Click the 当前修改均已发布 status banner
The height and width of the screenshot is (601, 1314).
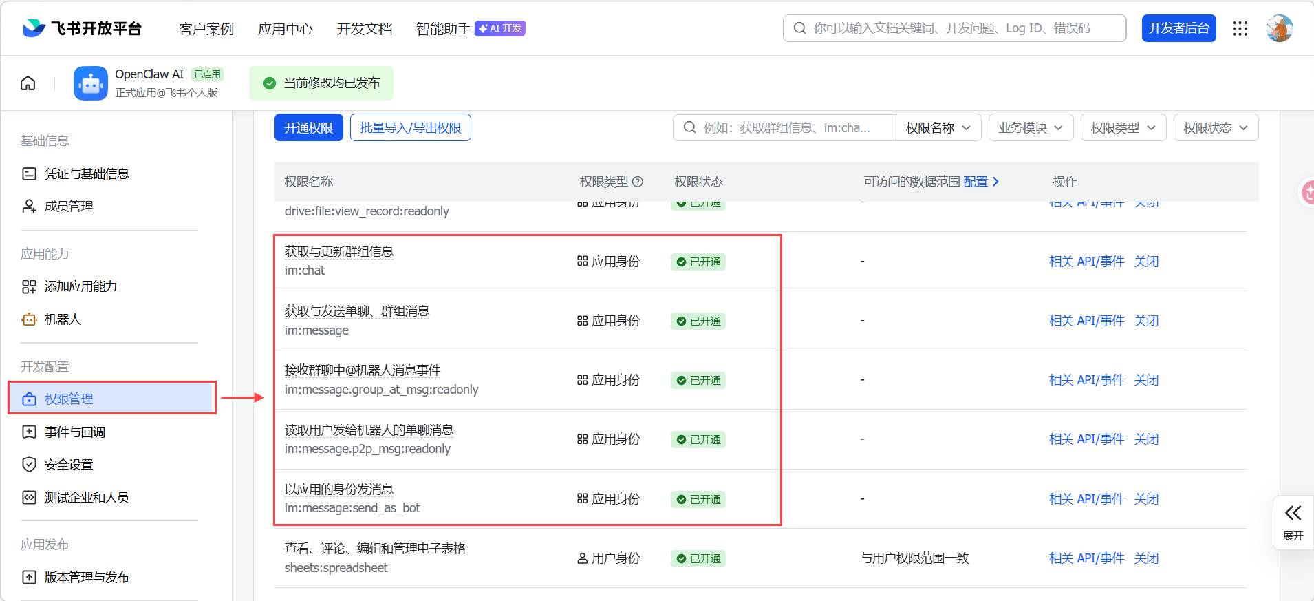click(321, 83)
